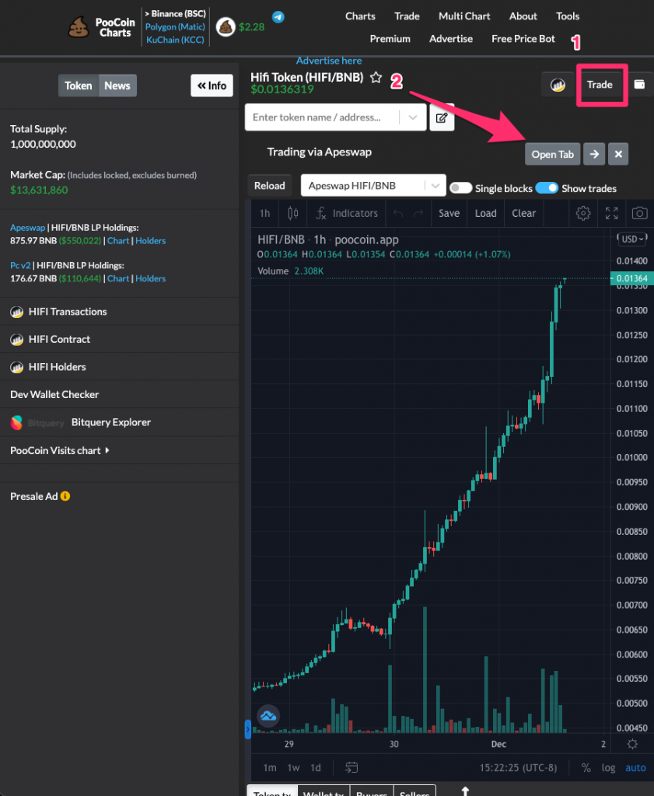
Task: Switch to the News tab
Action: (117, 86)
